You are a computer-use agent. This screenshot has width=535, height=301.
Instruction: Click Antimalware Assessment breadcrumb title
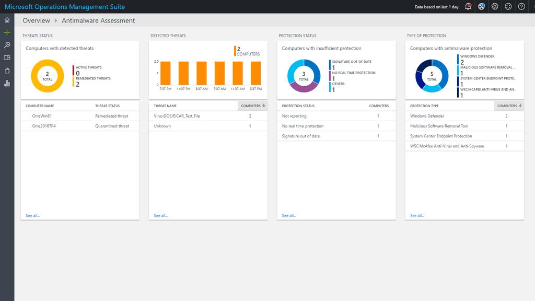coord(98,20)
